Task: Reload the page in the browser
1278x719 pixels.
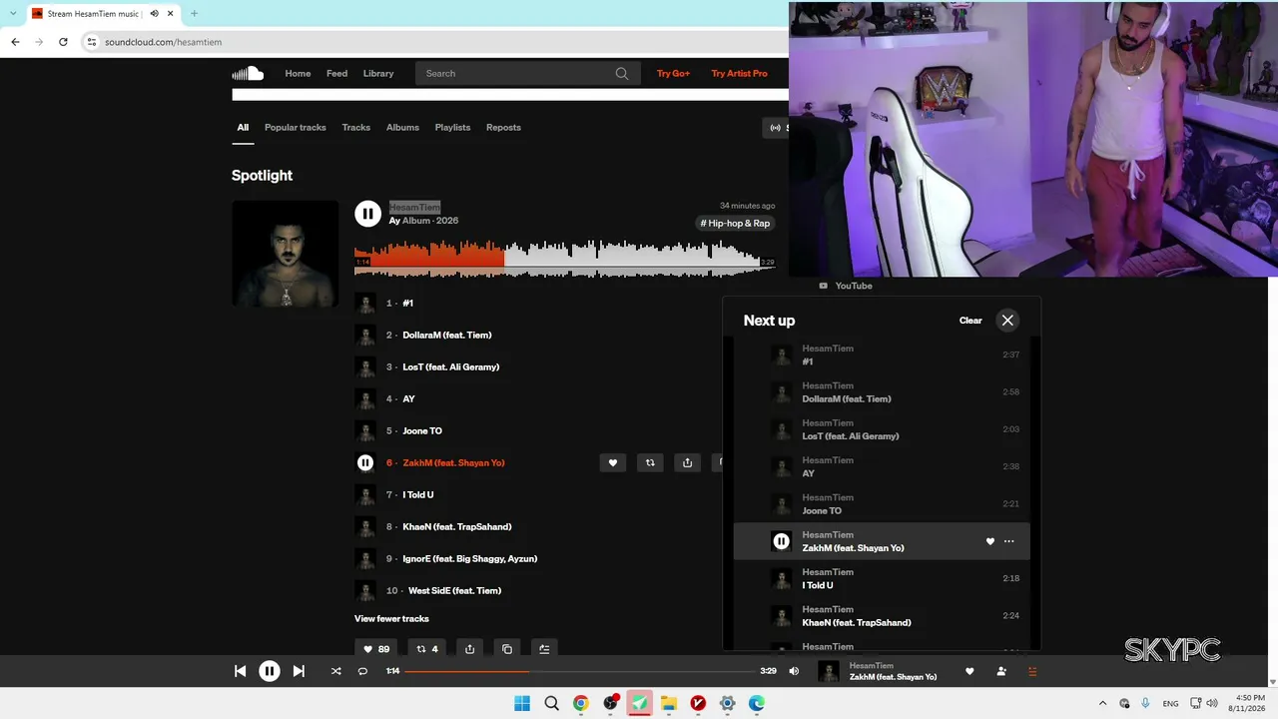Action: click(63, 42)
